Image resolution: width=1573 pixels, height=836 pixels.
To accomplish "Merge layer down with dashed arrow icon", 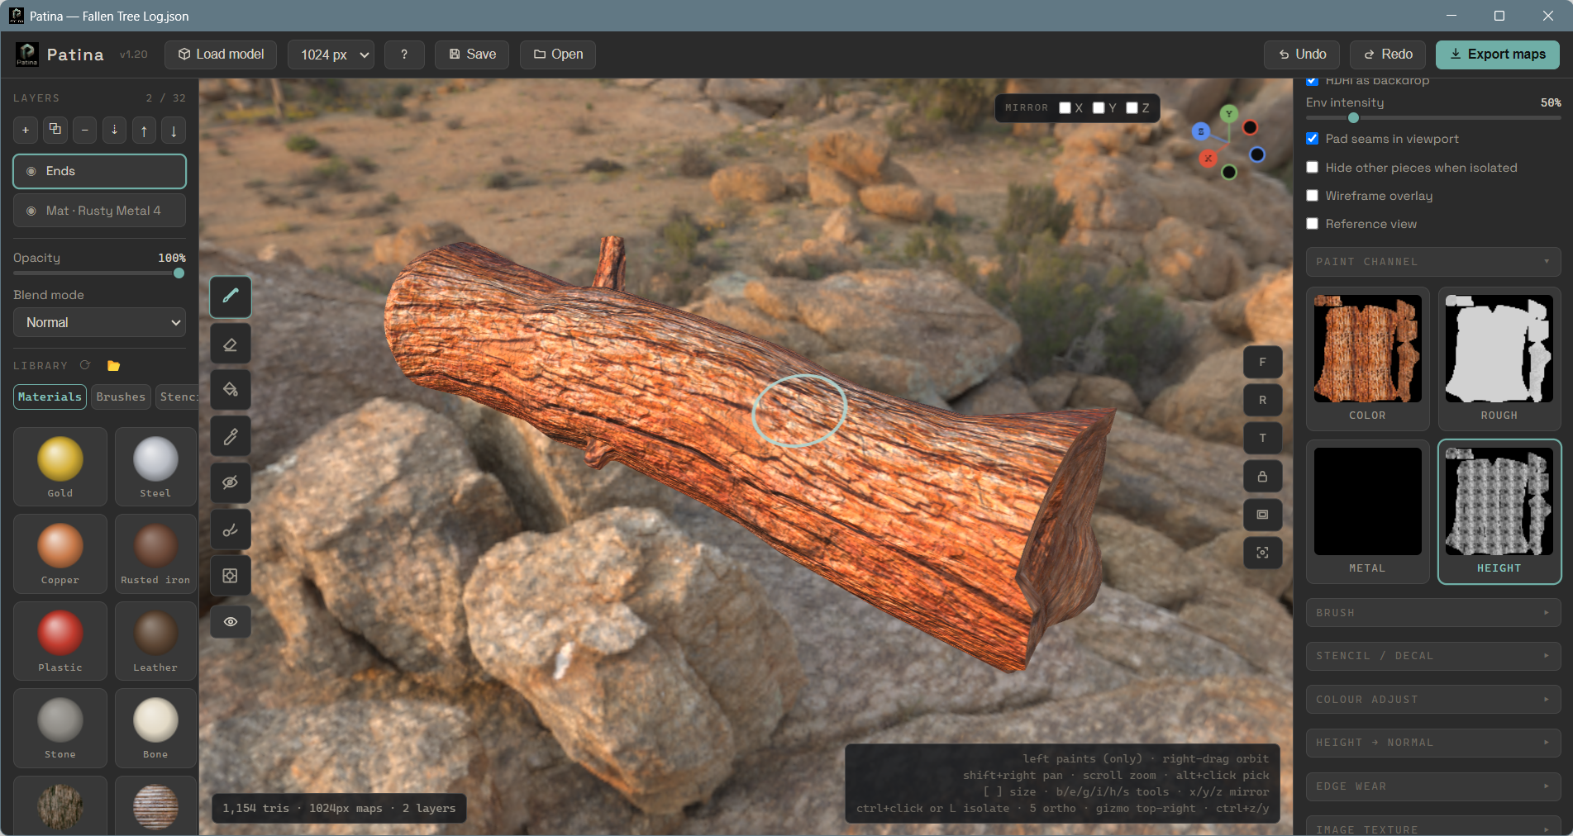I will (x=114, y=130).
